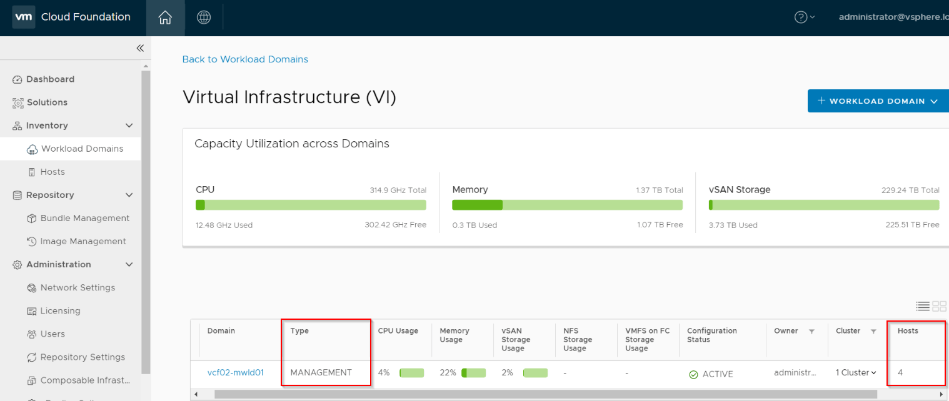Viewport: 949px width, 401px height.
Task: Click the sidebar vertical scrollbar
Action: point(146,222)
